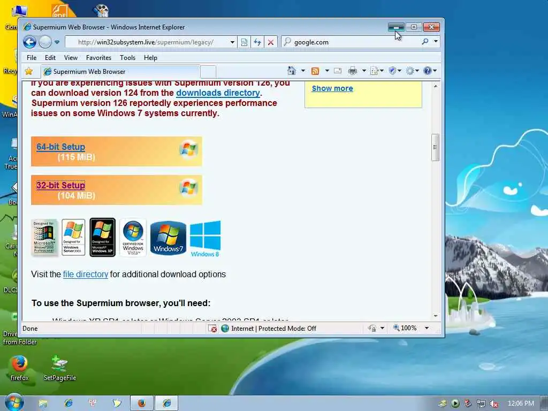Run search with the magnifier icon

(425, 42)
